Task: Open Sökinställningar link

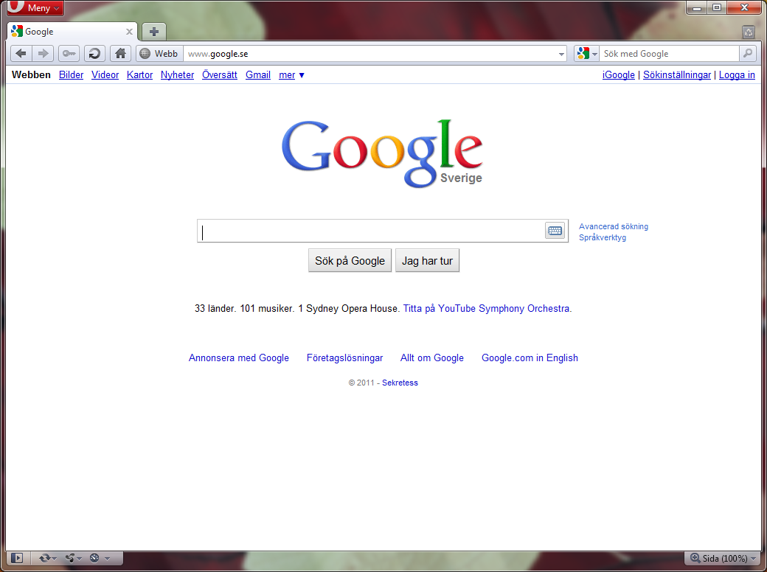Action: click(x=677, y=74)
